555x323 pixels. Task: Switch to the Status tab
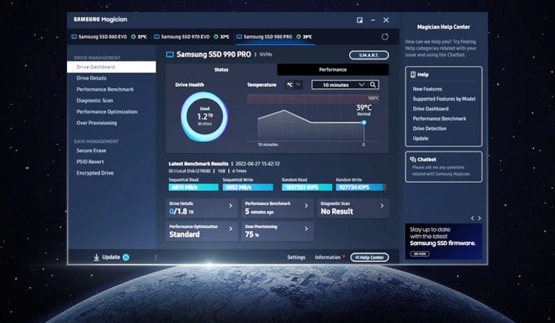[221, 70]
